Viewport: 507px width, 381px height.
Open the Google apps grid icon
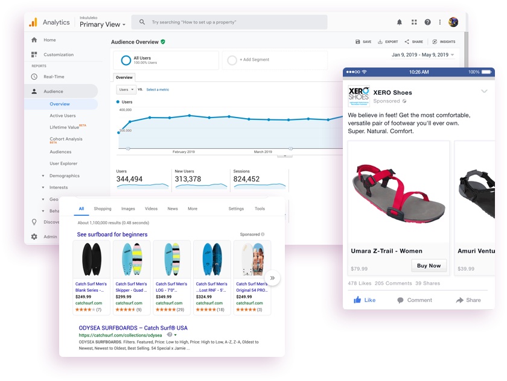click(x=414, y=22)
